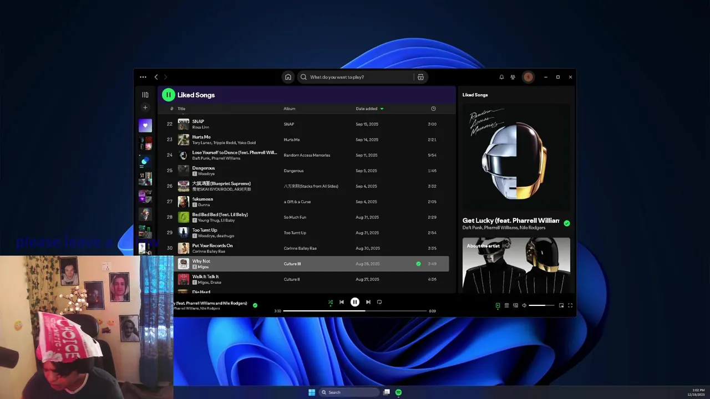Screen dimensions: 710x399
Task: Open the user profile avatar
Action: pos(528,77)
